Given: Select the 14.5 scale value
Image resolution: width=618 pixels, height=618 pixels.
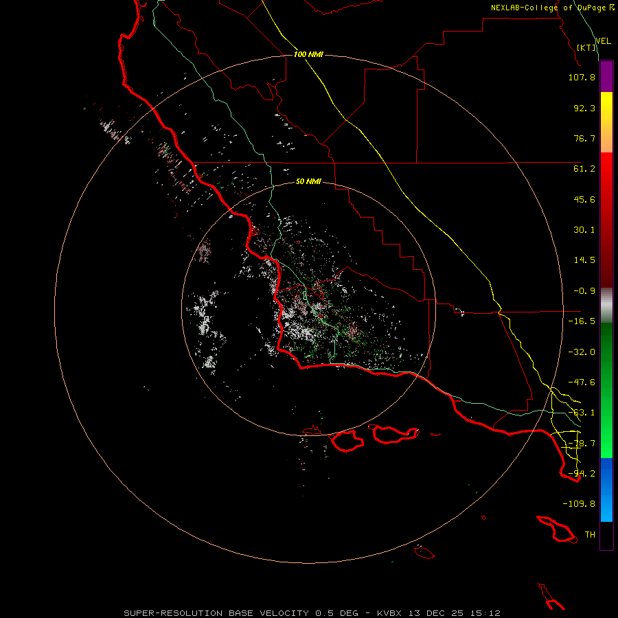Looking at the screenshot, I should click(584, 260).
